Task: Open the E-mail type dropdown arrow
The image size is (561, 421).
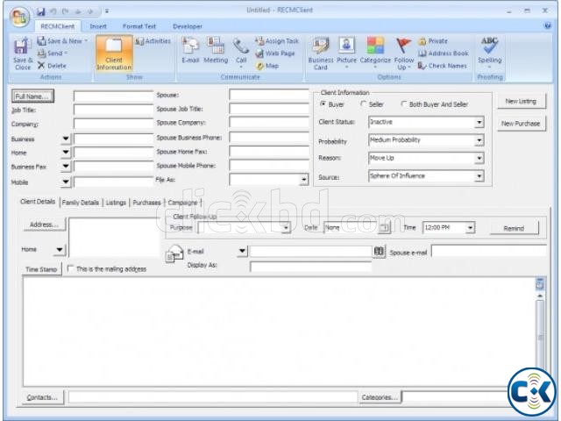Action: point(242,251)
